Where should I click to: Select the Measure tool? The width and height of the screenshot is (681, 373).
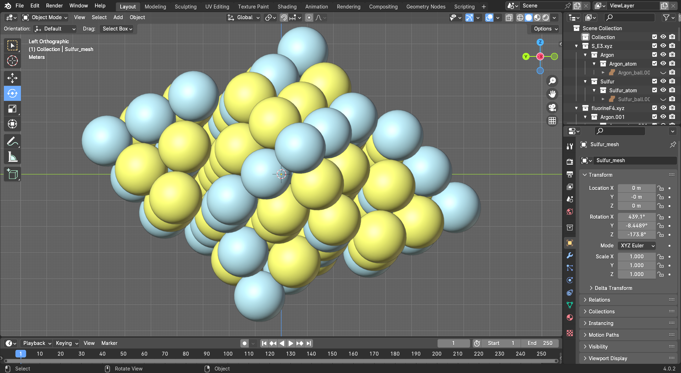12,157
